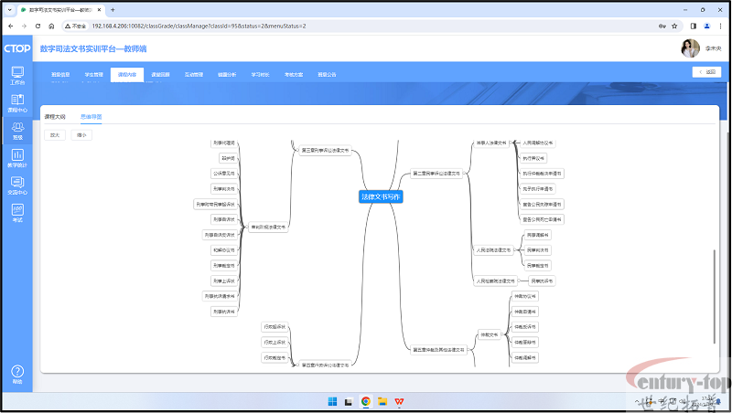
Task: Click the browser address bar URL
Action: [199, 26]
